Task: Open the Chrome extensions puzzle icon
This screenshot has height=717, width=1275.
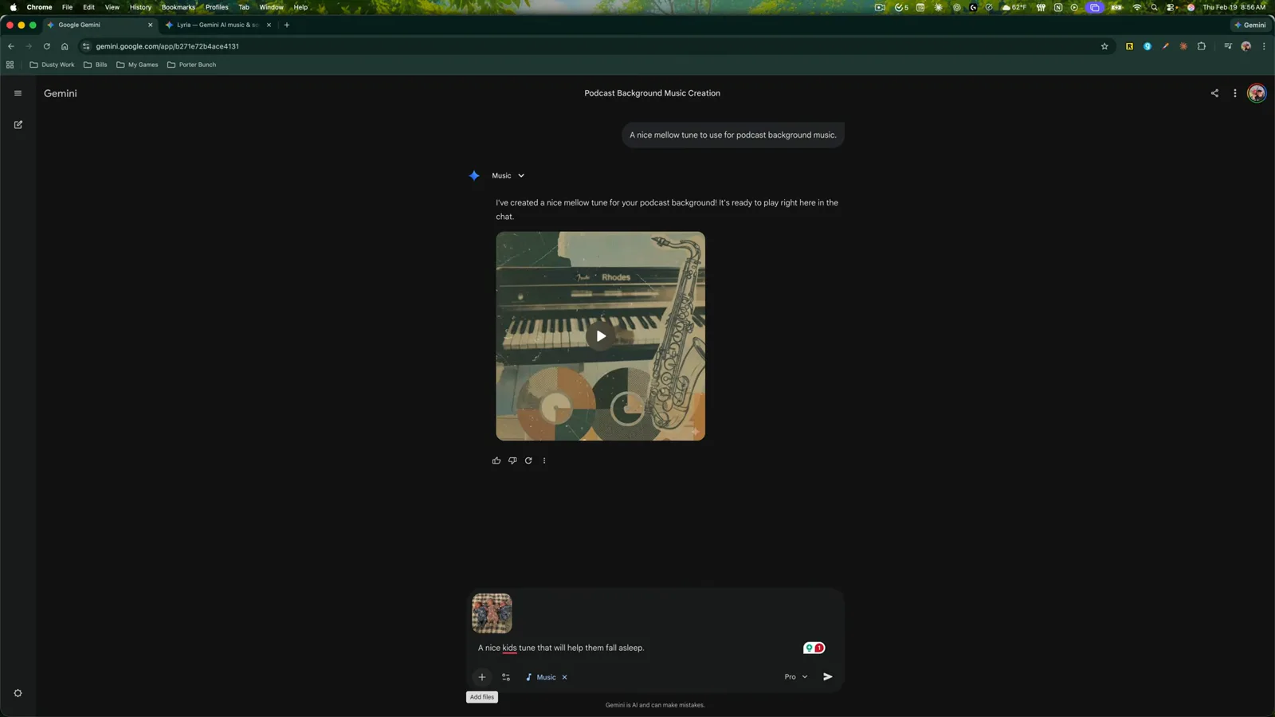Action: tap(1202, 46)
